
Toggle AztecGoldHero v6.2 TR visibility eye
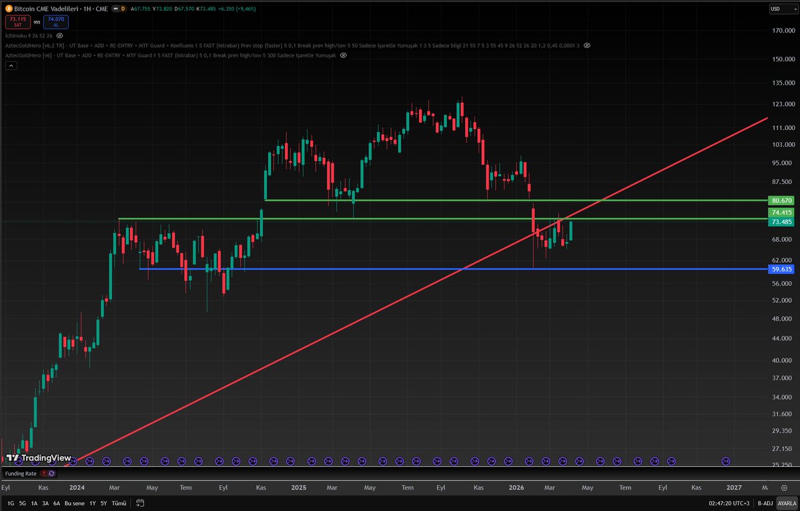tap(586, 45)
